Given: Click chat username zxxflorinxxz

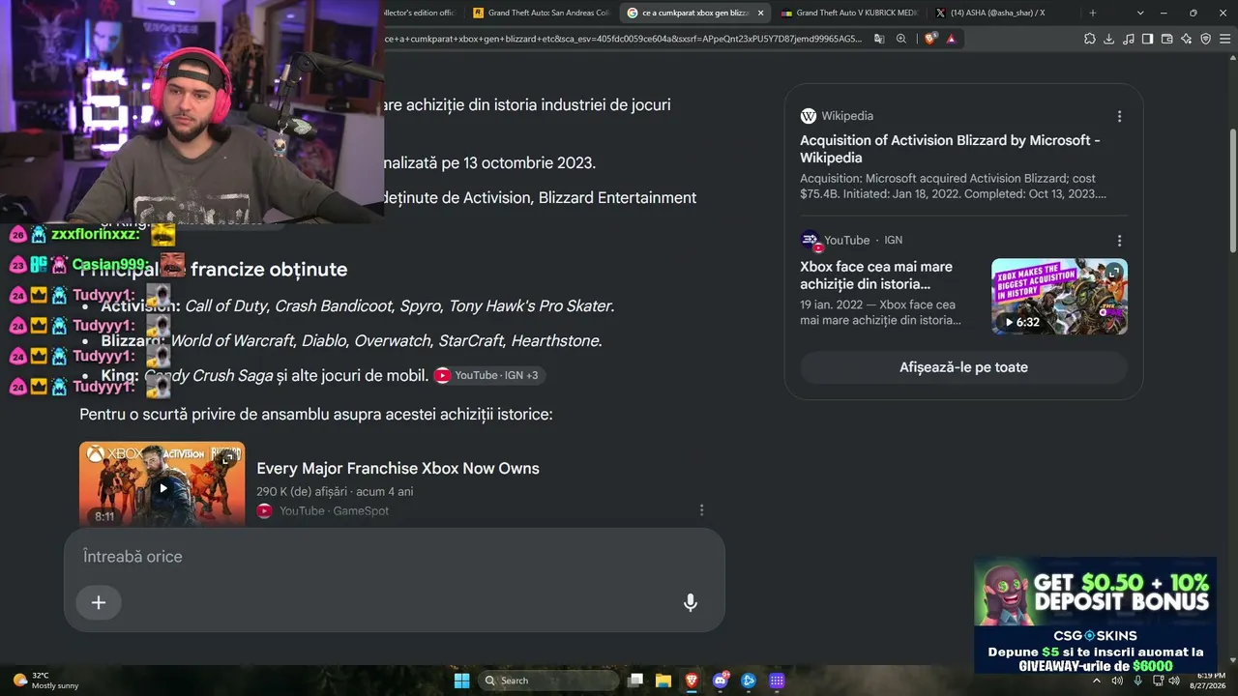Looking at the screenshot, I should point(95,234).
